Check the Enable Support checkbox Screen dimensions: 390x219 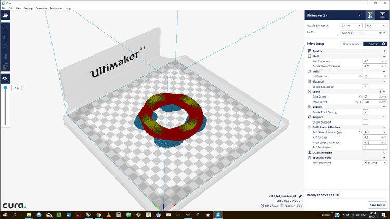365,122
